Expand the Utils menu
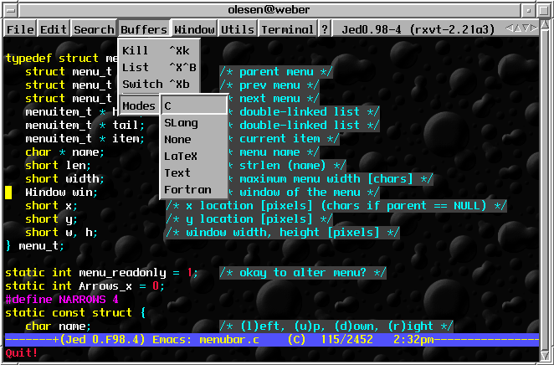The image size is (554, 365). (x=238, y=29)
